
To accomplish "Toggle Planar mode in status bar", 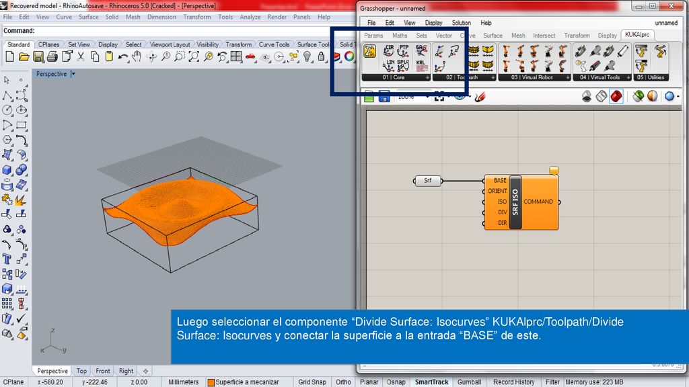I will (x=369, y=382).
